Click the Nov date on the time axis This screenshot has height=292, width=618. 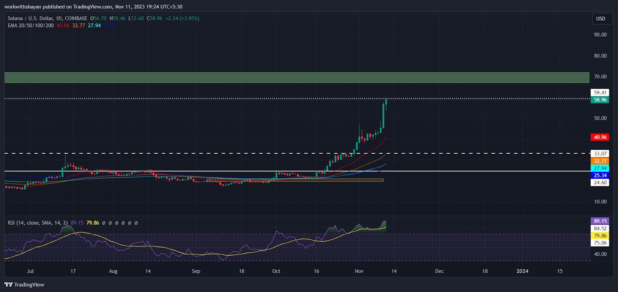(x=359, y=271)
